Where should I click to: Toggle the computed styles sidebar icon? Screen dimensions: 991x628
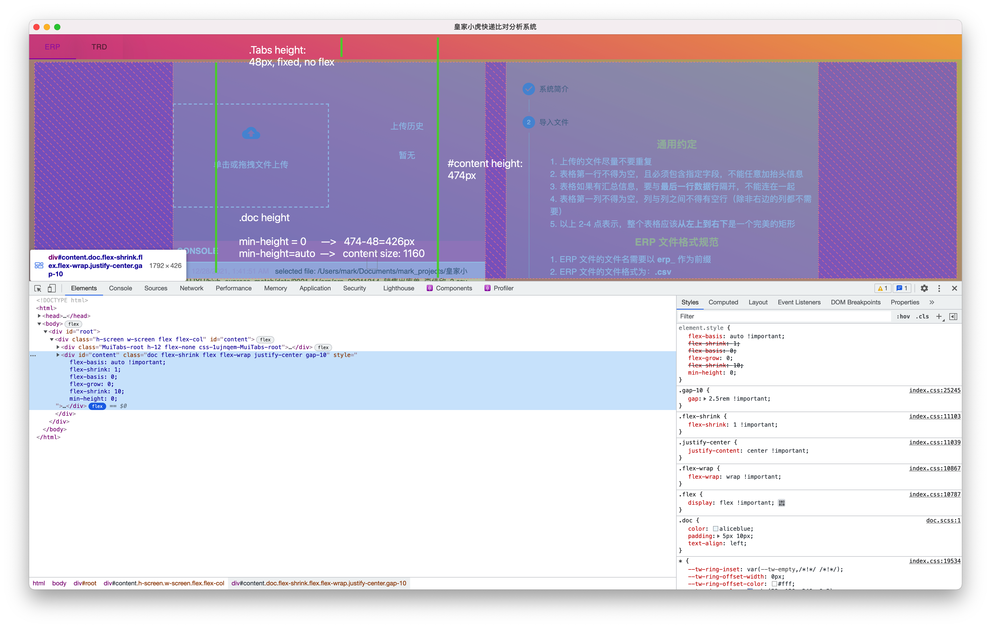953,316
